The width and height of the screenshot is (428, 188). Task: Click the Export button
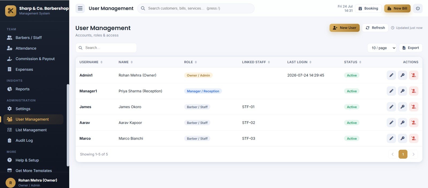point(411,48)
